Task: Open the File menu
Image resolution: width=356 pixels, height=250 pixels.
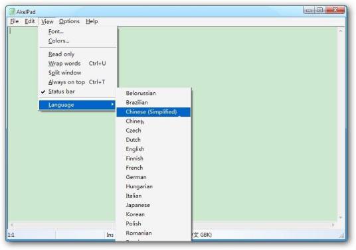Action: click(15, 21)
